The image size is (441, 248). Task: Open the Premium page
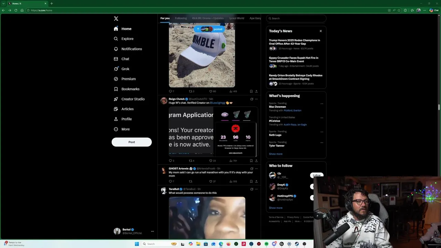coord(125,79)
